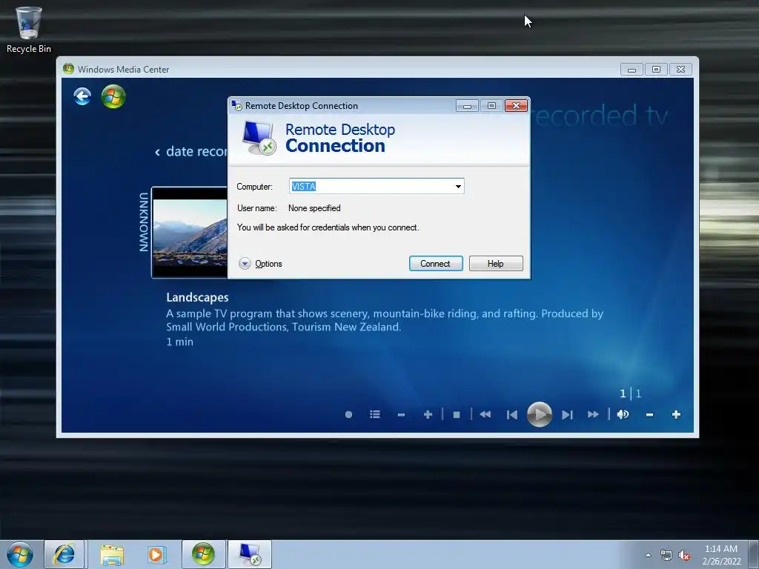Click the record button in Media Center

click(x=348, y=415)
